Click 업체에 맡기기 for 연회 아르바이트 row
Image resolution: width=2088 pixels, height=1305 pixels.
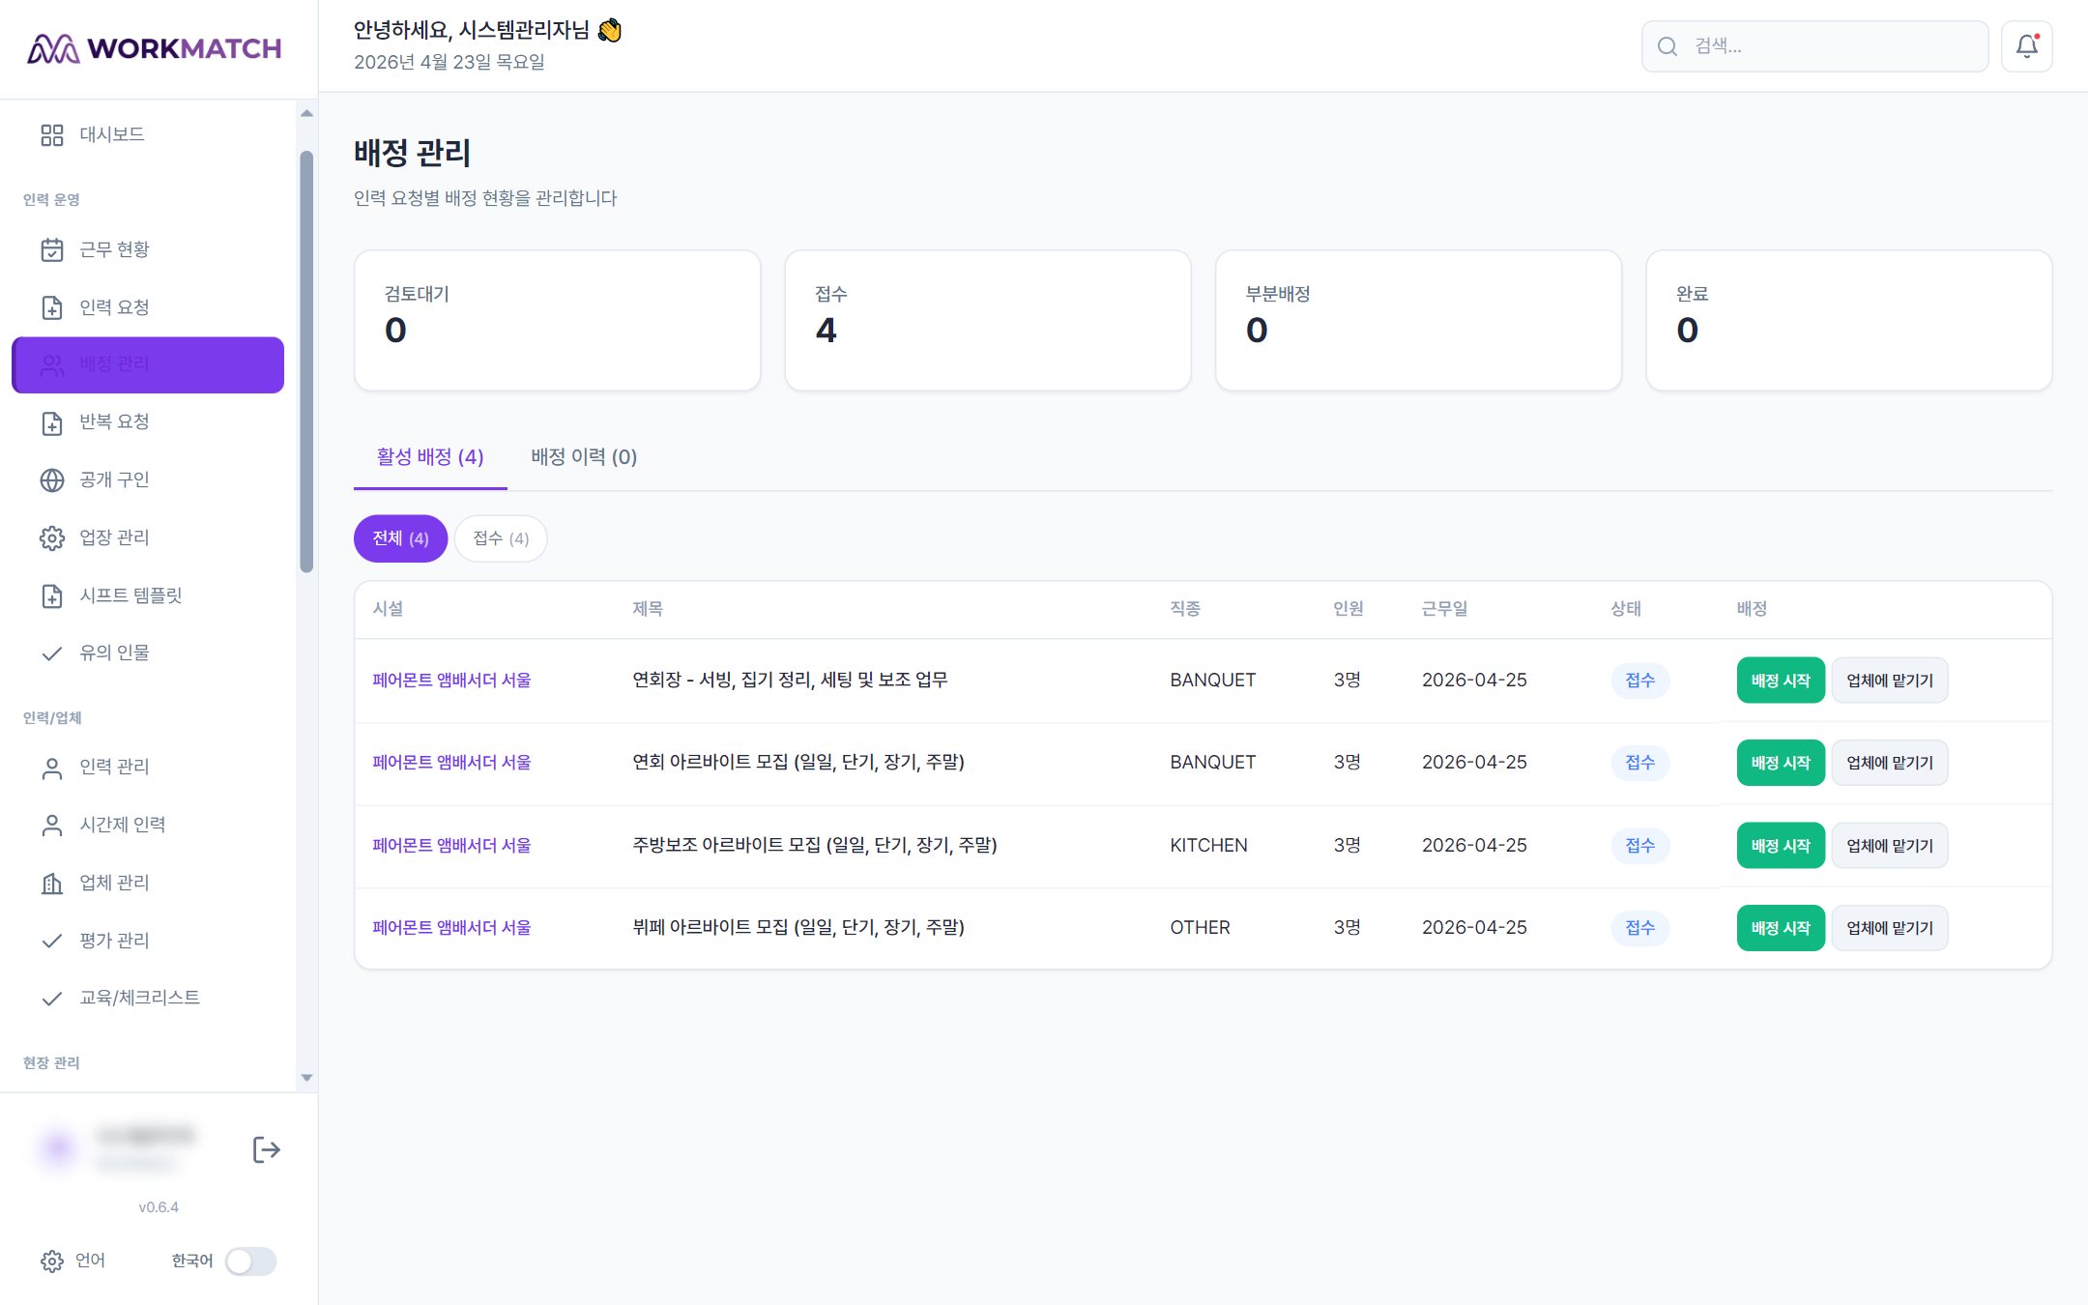1890,763
